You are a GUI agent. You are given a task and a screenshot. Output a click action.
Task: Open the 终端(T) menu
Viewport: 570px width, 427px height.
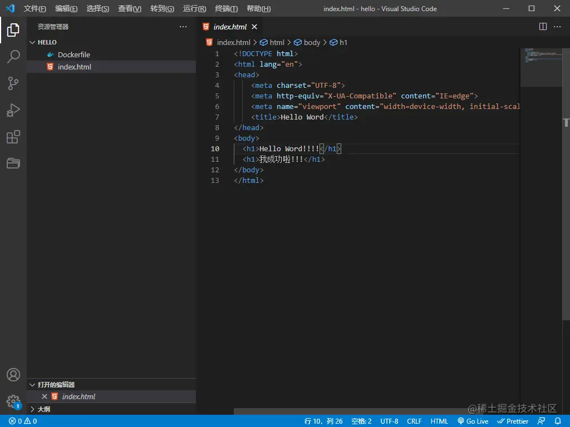[226, 9]
